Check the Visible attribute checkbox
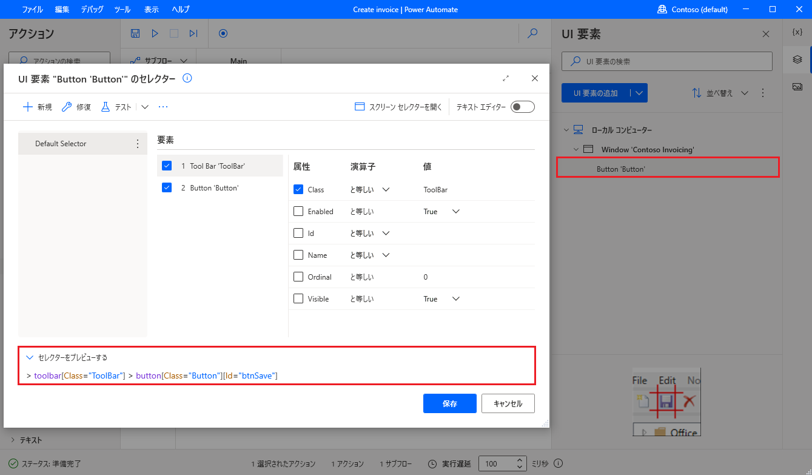This screenshot has height=475, width=812. [x=298, y=298]
